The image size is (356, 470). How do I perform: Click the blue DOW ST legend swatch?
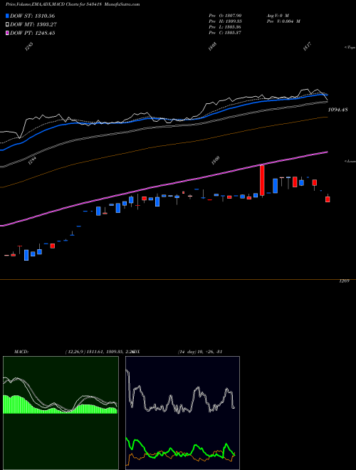8,16
